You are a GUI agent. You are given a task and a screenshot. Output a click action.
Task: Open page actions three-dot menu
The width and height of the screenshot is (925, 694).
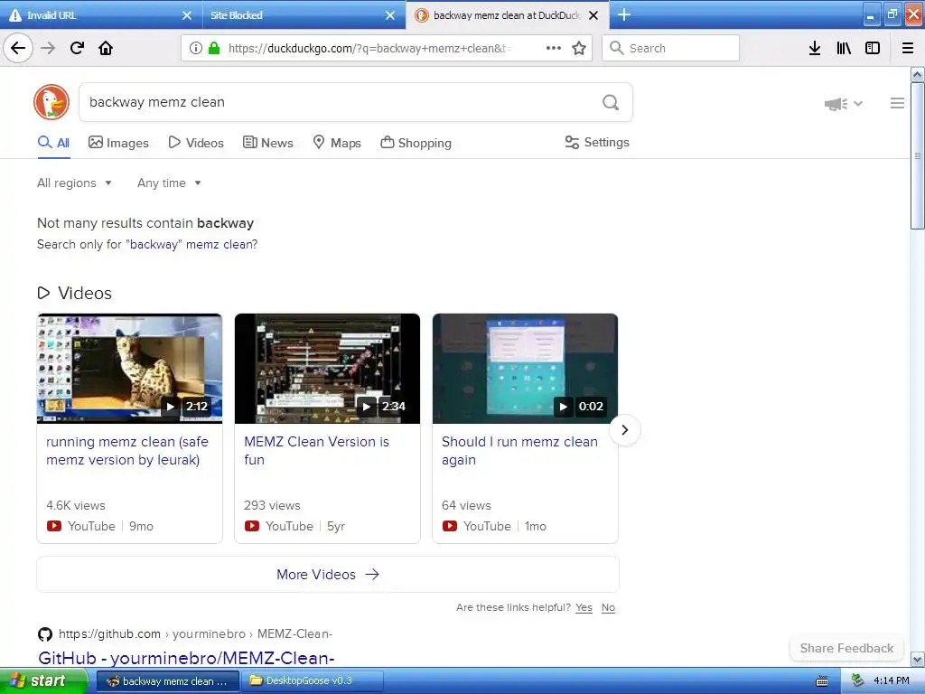[554, 48]
